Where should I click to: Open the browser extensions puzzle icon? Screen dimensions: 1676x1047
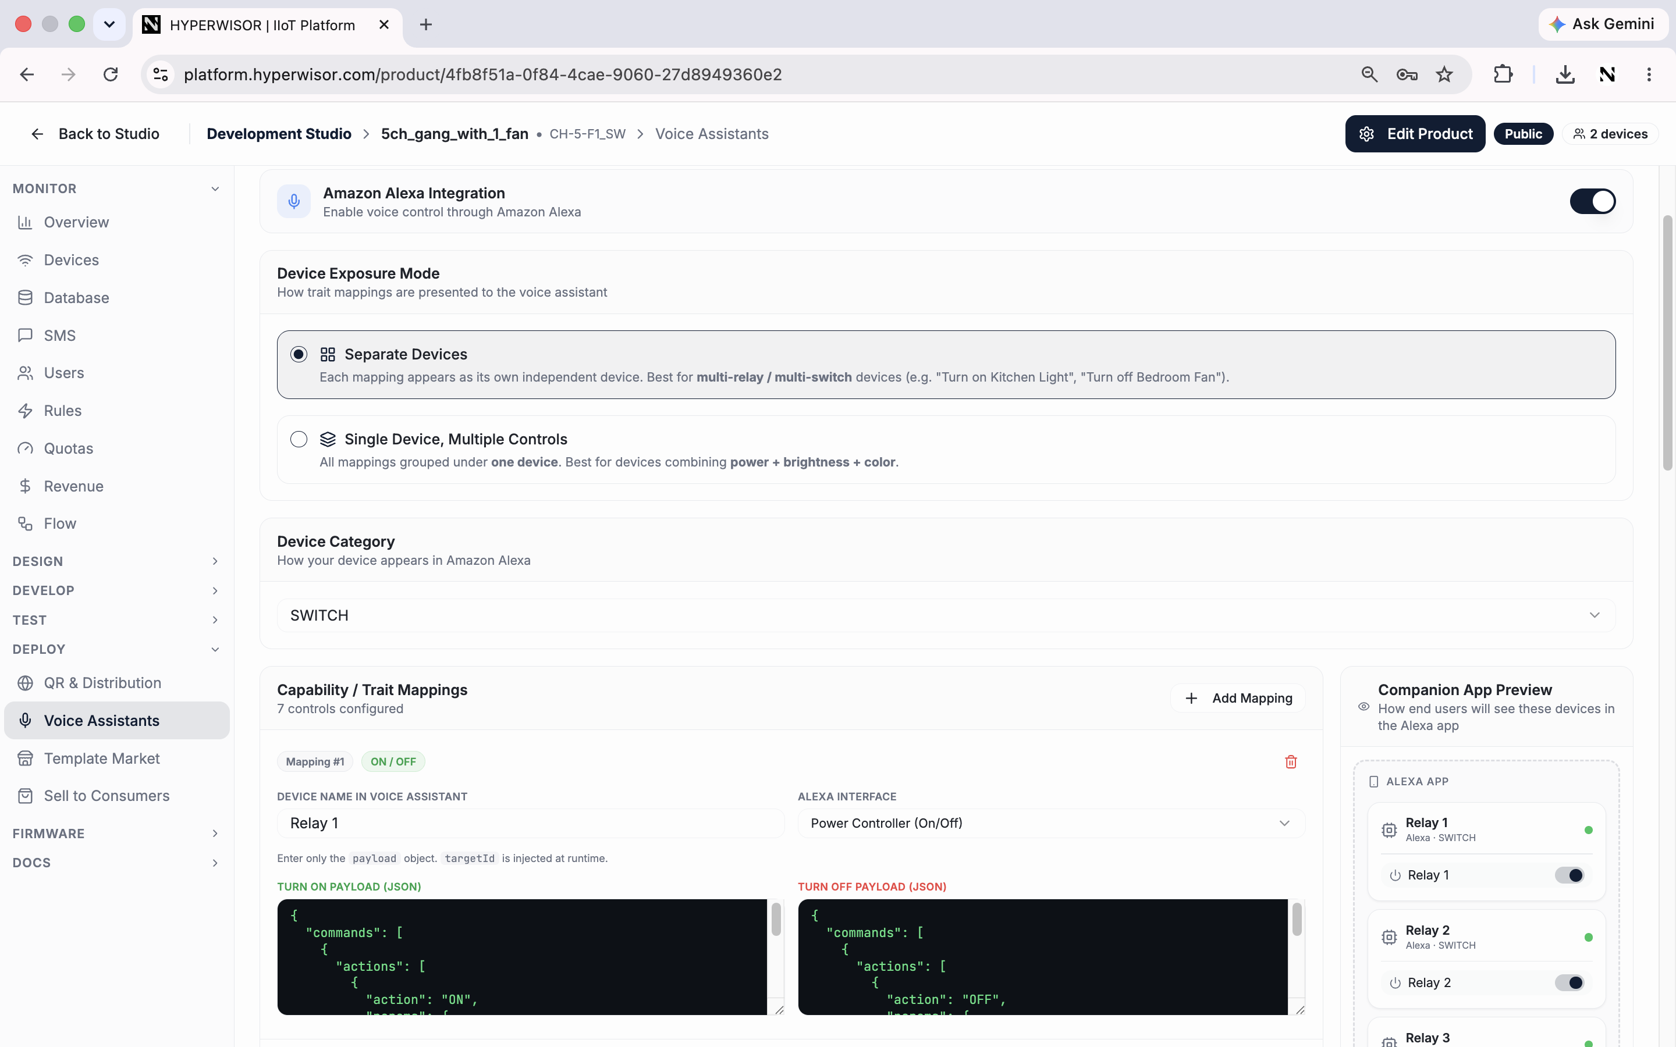click(1502, 74)
